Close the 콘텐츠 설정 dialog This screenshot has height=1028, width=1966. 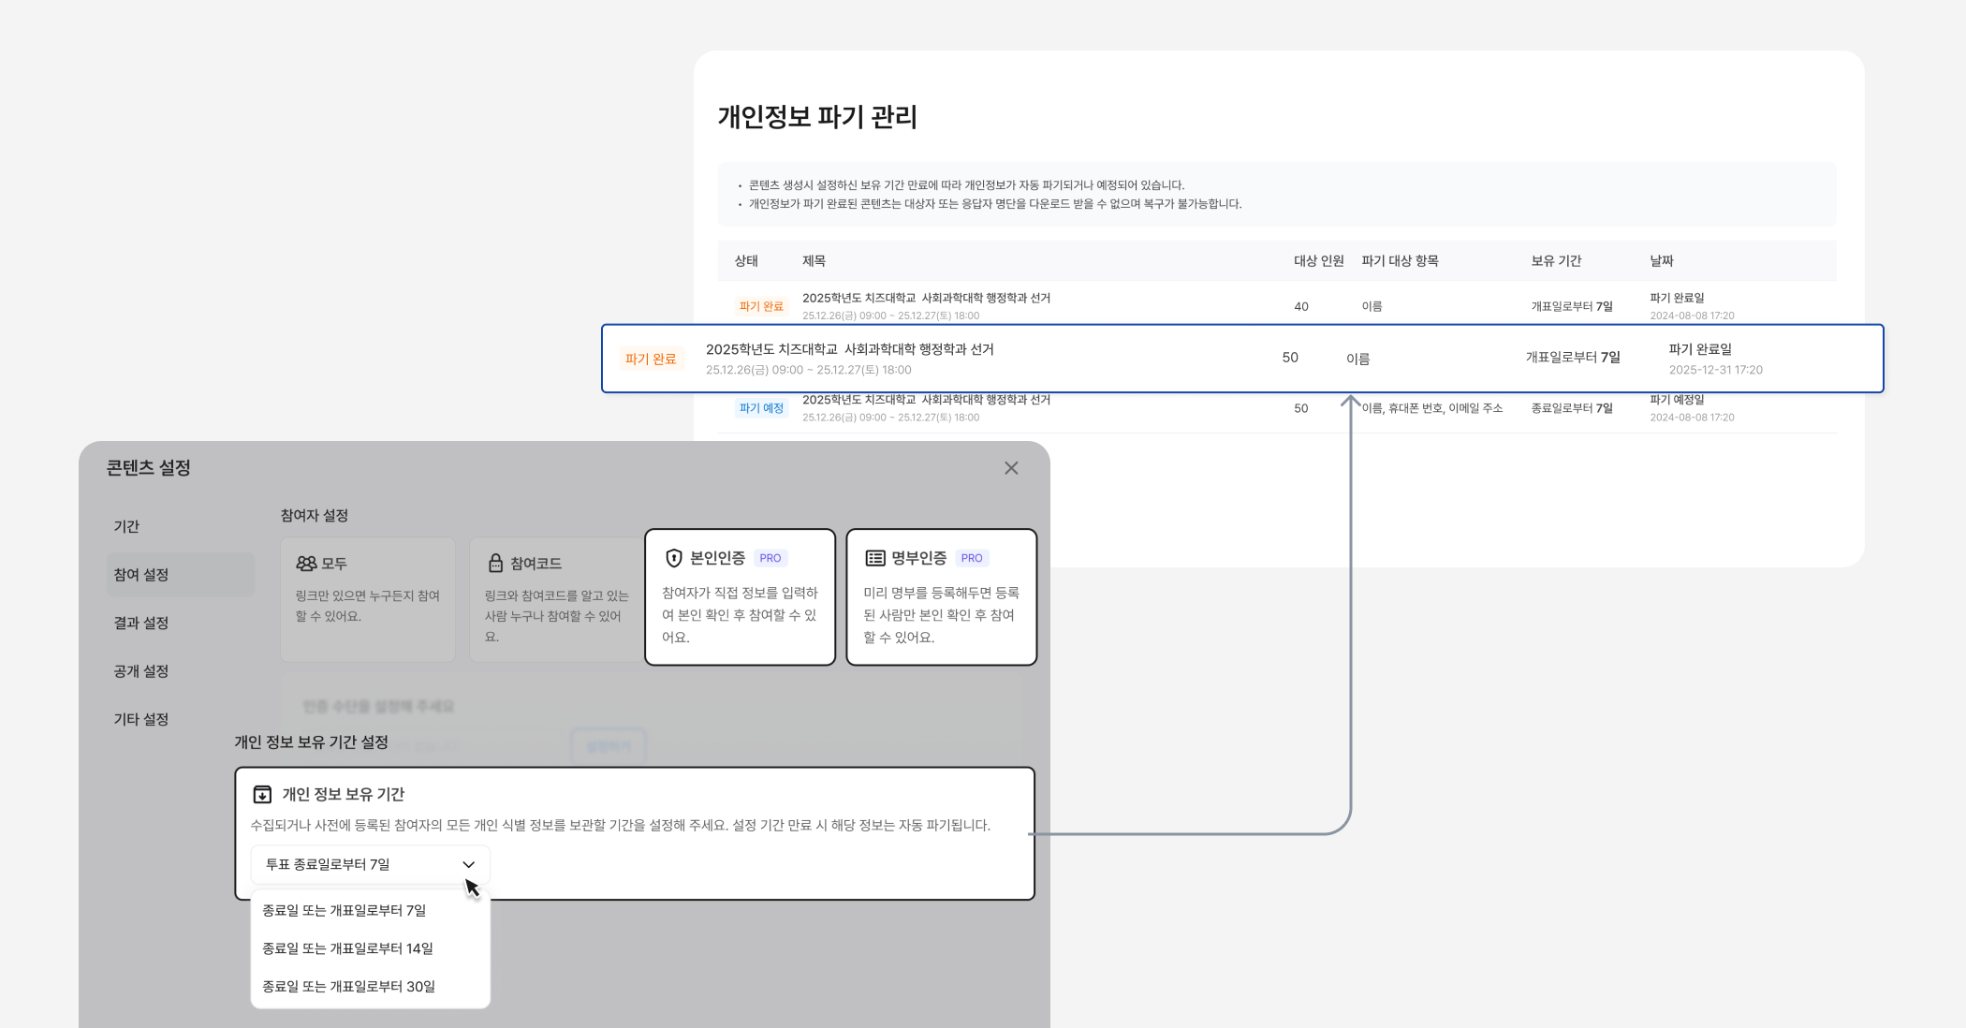[1011, 468]
